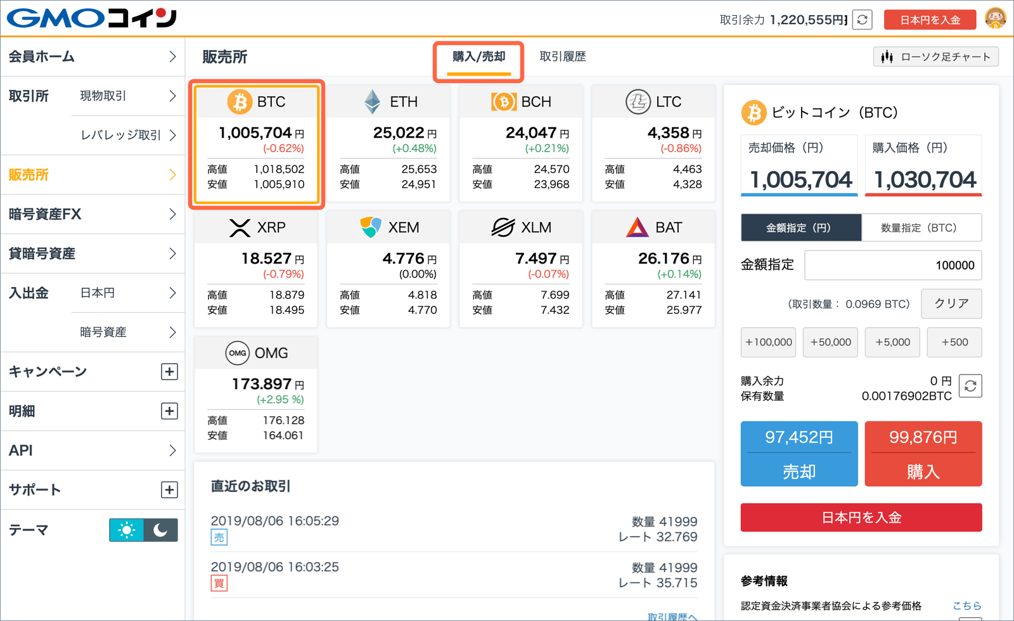Select the BCH Bitcoin Cash icon
This screenshot has width=1014, height=621.
(504, 101)
